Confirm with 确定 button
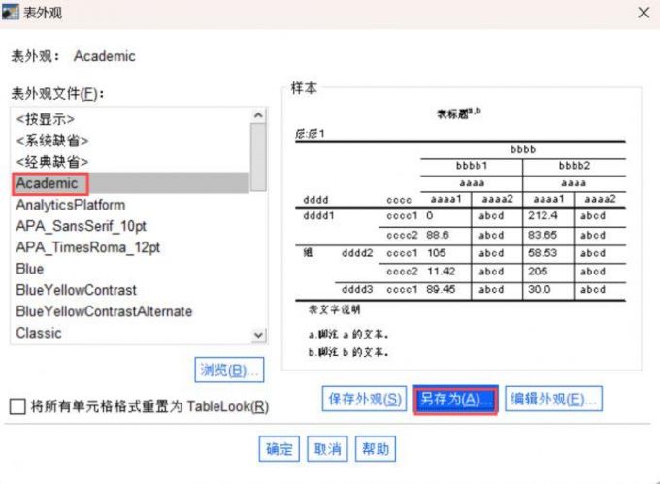Image resolution: width=660 pixels, height=484 pixels. (280, 449)
